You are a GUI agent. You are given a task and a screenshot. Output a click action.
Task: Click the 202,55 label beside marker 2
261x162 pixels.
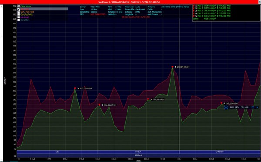[x=86, y=89]
